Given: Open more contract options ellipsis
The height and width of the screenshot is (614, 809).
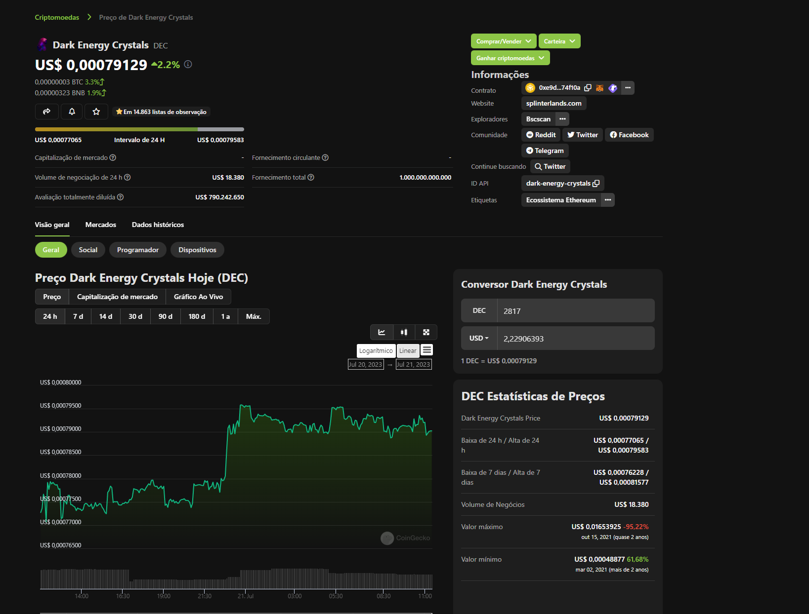Looking at the screenshot, I should 628,88.
